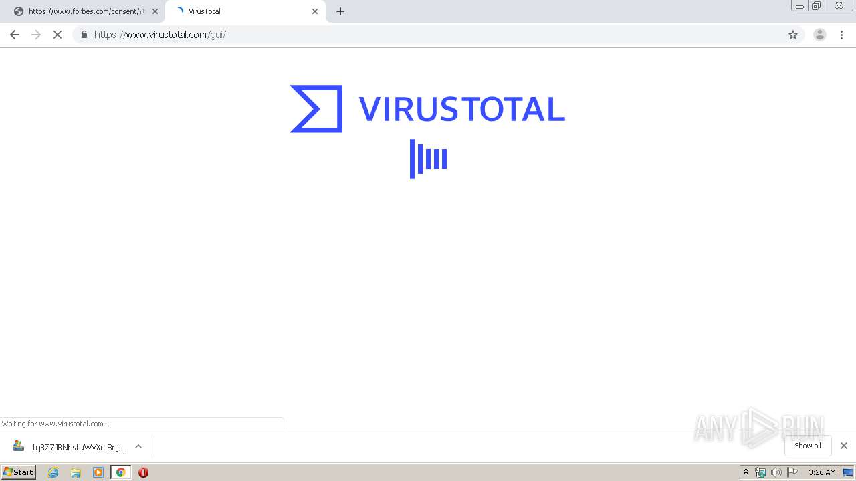Open the volume speaker tray icon
Image resolution: width=856 pixels, height=481 pixels.
point(776,472)
